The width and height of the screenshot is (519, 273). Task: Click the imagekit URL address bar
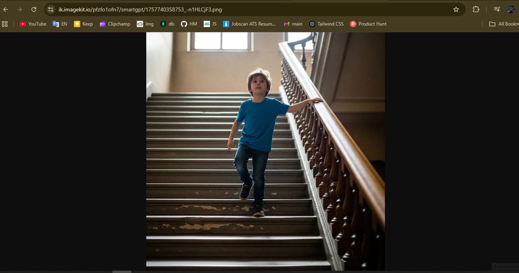point(254,9)
